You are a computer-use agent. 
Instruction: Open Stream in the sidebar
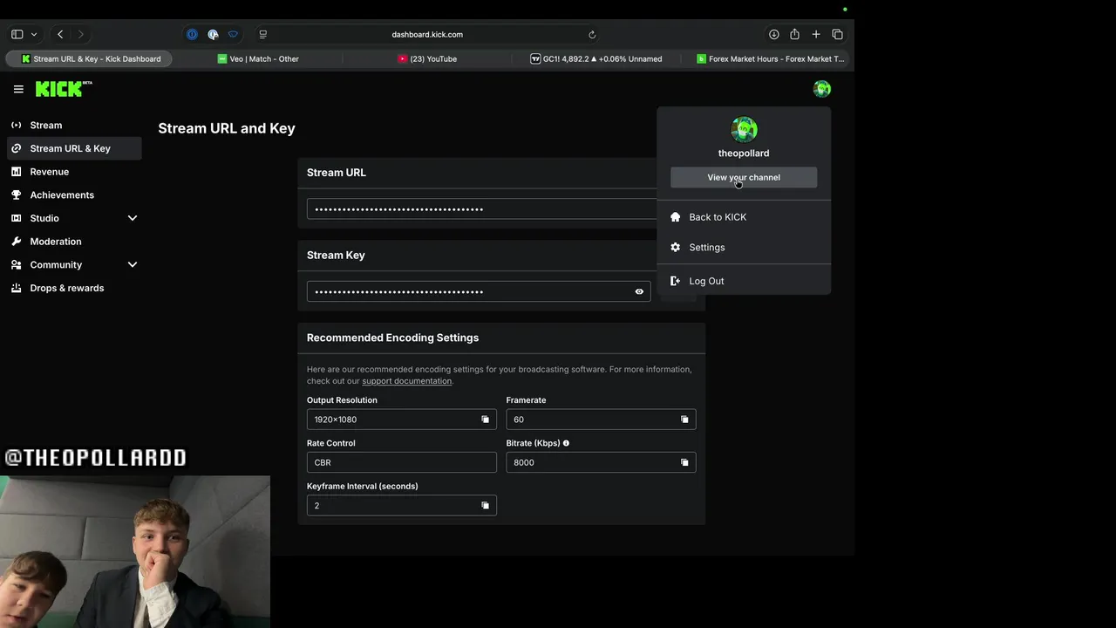click(74, 125)
